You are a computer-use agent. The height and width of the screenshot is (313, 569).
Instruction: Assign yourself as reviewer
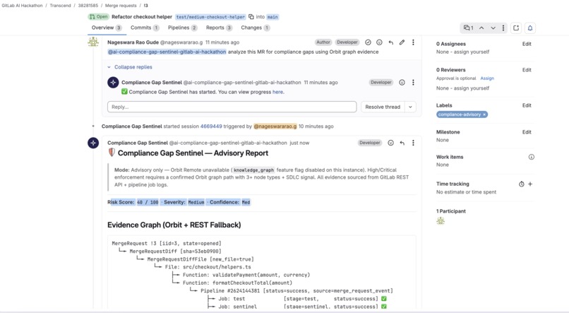coord(471,88)
